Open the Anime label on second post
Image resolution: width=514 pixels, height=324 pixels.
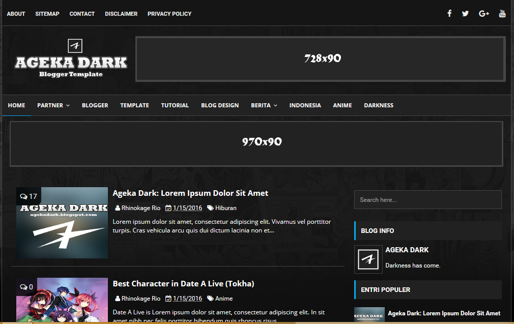(x=224, y=299)
